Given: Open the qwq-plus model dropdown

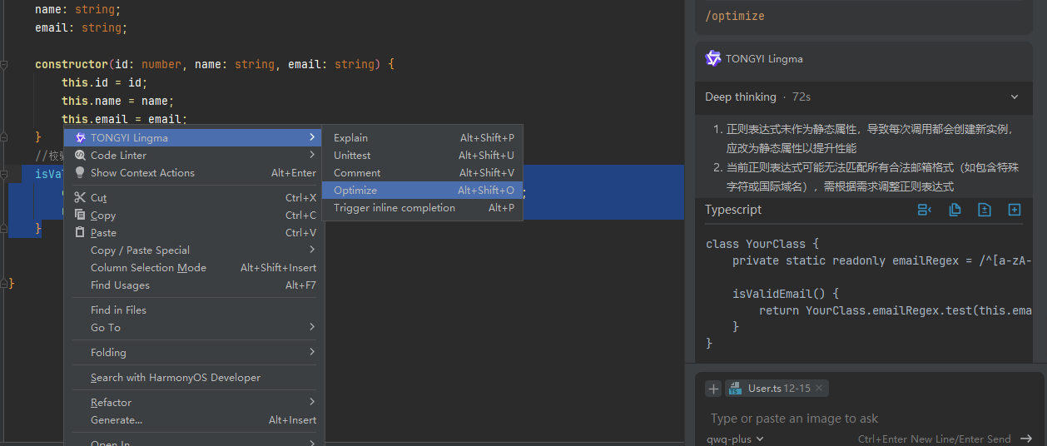Looking at the screenshot, I should tap(735, 439).
